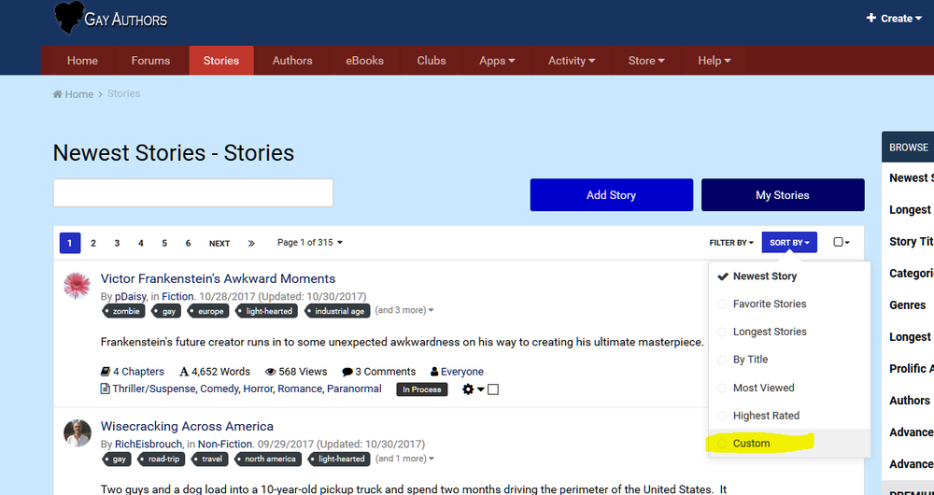The width and height of the screenshot is (934, 495).
Task: Click the Add Story button
Action: pyautogui.click(x=611, y=195)
